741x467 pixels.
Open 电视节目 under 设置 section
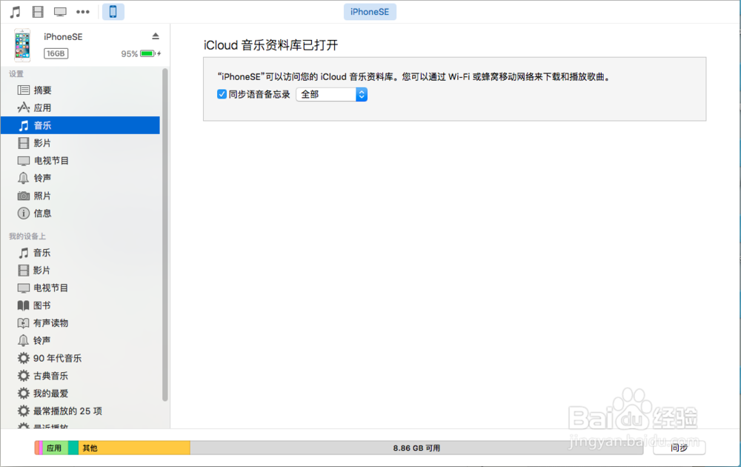80,161
